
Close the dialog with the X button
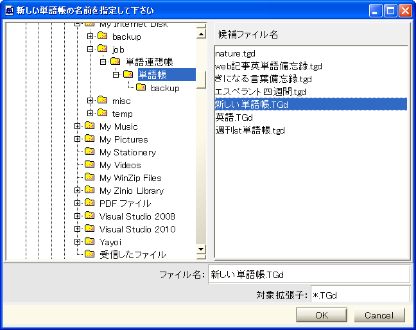pos(405,11)
